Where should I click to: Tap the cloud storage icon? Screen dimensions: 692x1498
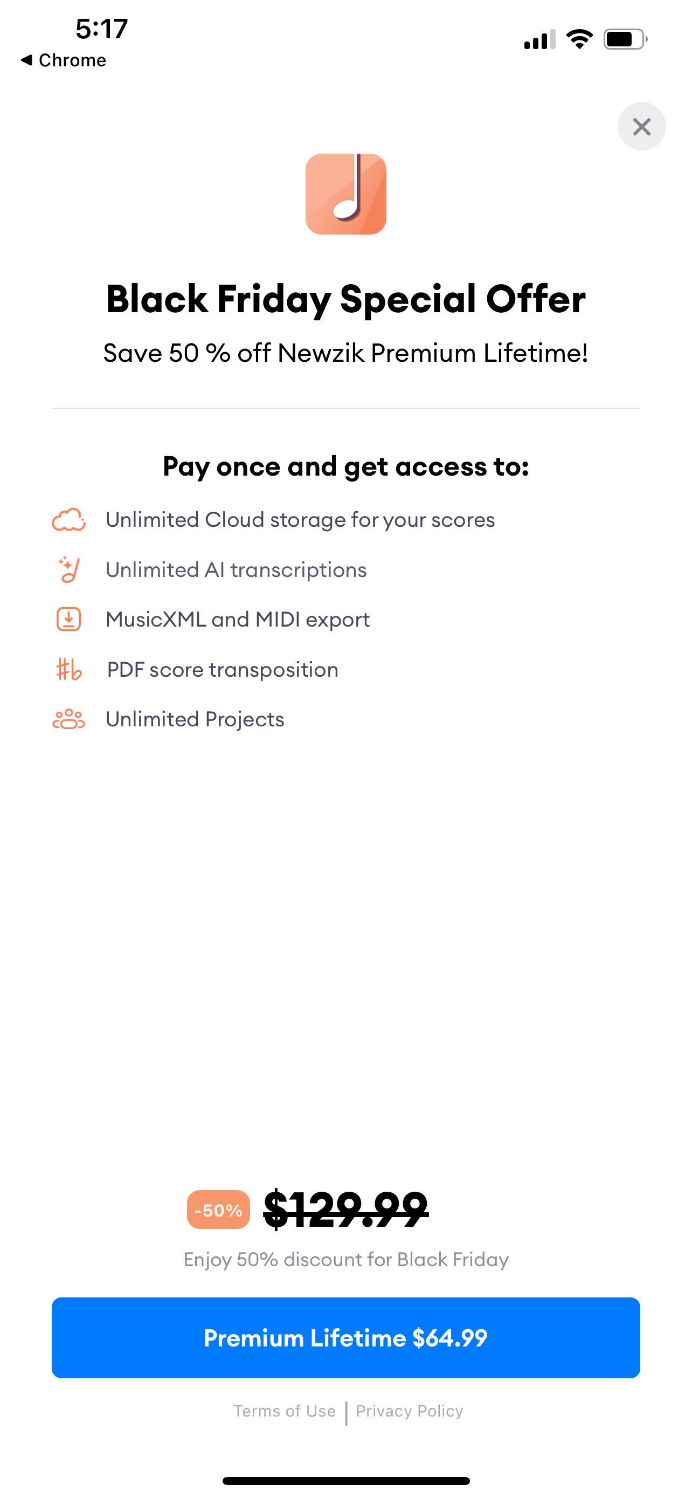(x=68, y=519)
